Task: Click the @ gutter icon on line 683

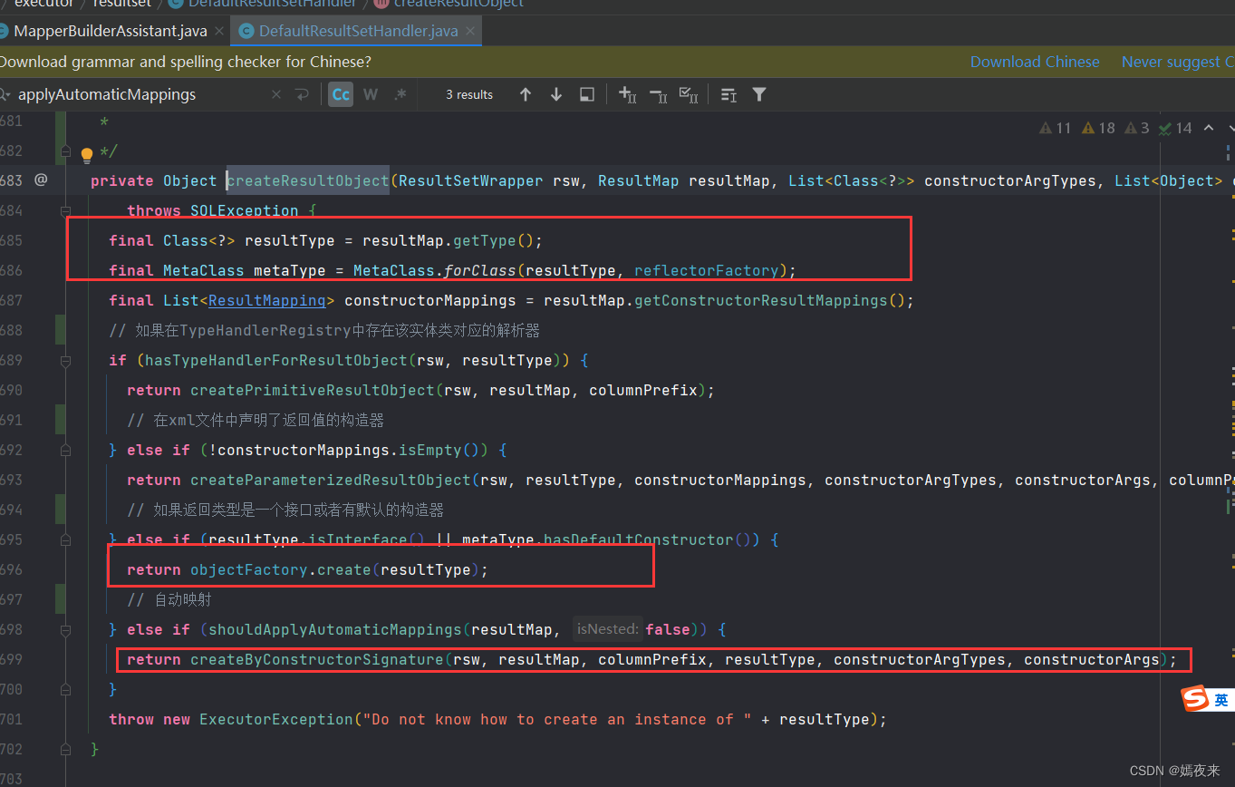Action: [41, 180]
